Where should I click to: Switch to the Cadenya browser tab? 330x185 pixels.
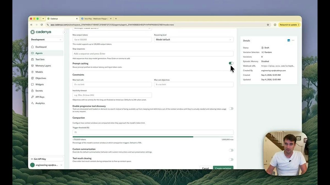pyautogui.click(x=63, y=19)
